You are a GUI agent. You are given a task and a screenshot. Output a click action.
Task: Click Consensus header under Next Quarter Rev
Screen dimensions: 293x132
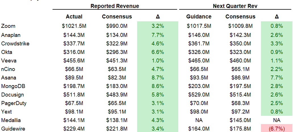240,17
